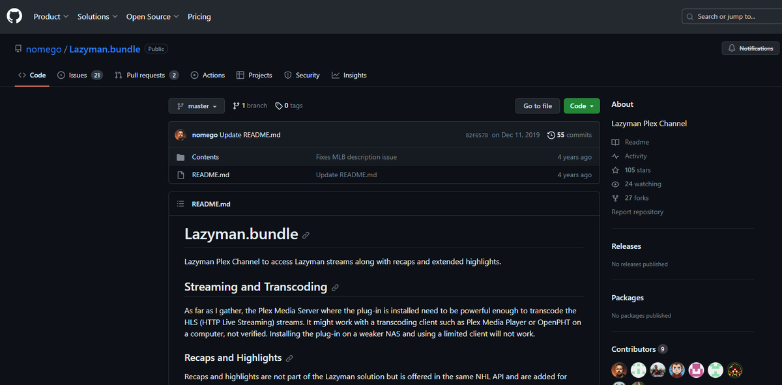Switch to the Projects tab

(x=254, y=75)
